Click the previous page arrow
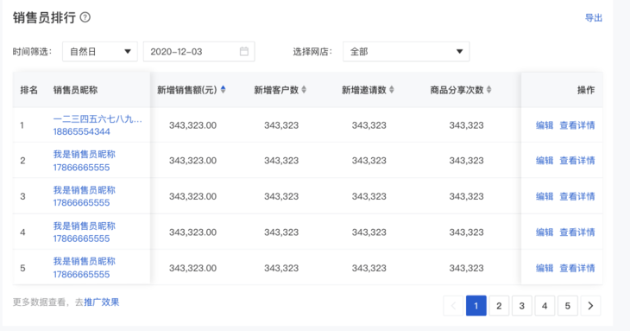This screenshot has width=630, height=331. (x=453, y=306)
